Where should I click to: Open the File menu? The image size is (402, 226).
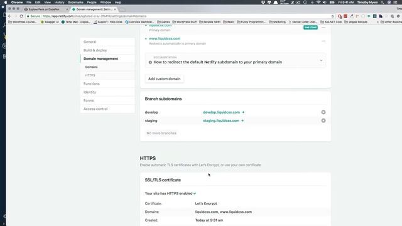29,3
